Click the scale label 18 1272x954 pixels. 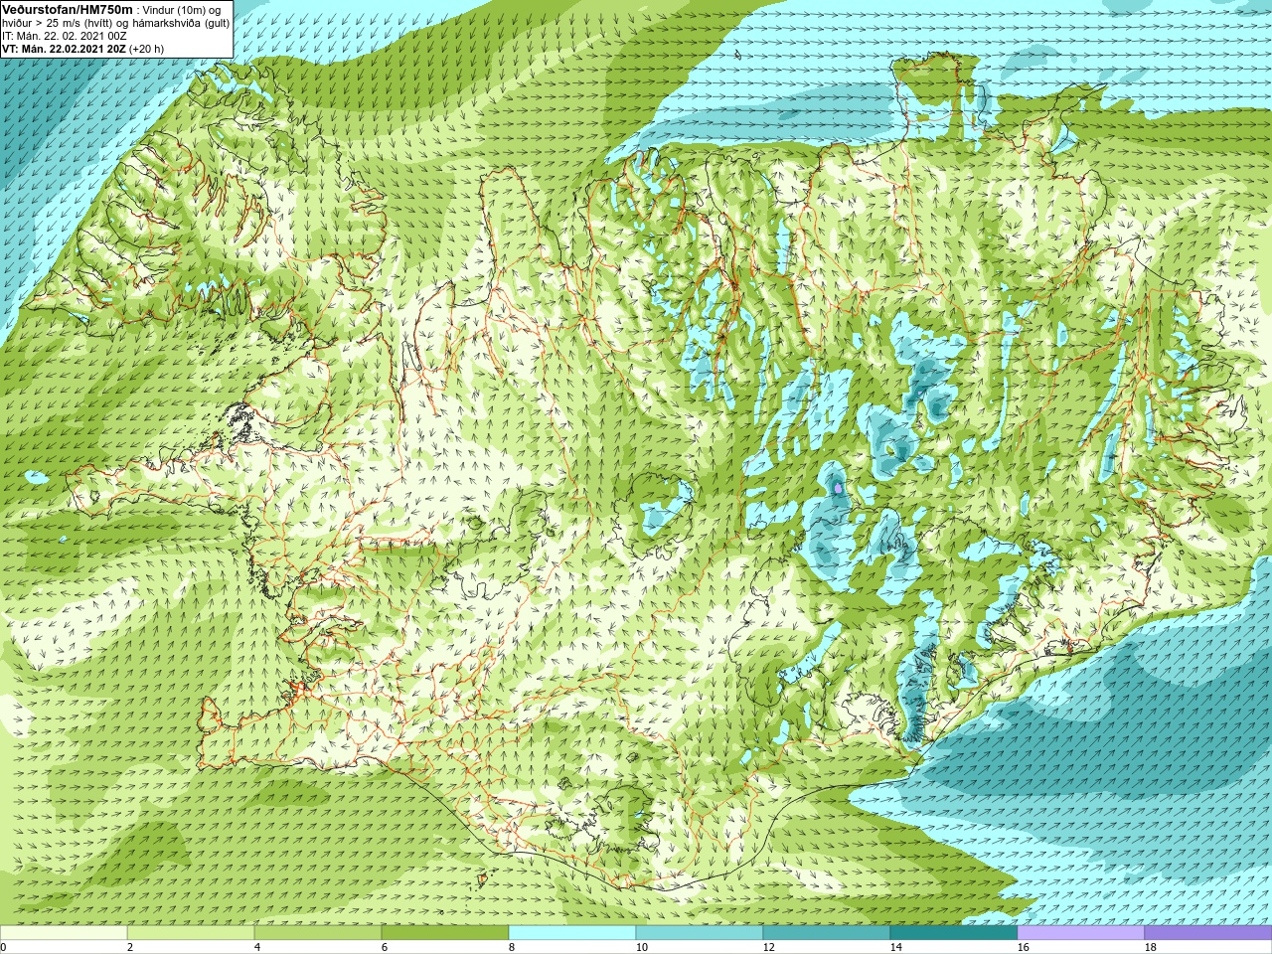coord(1150,947)
